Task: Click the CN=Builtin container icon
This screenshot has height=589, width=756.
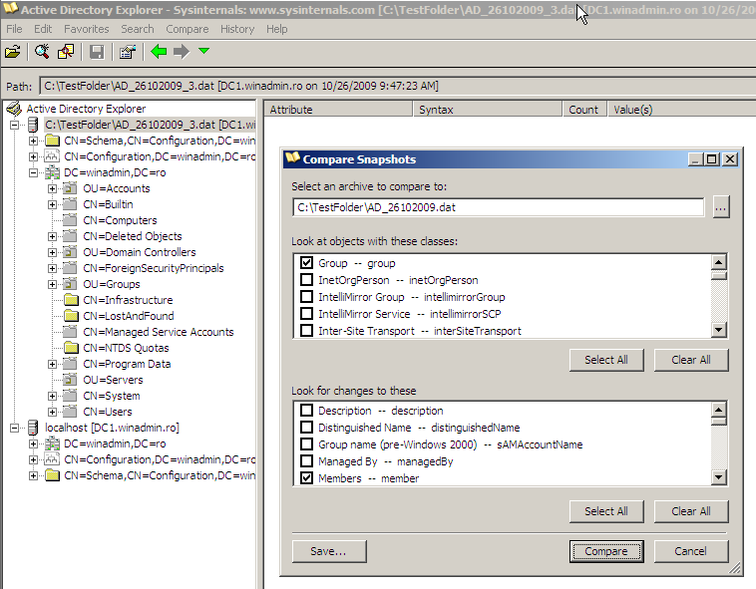Action: (x=70, y=204)
